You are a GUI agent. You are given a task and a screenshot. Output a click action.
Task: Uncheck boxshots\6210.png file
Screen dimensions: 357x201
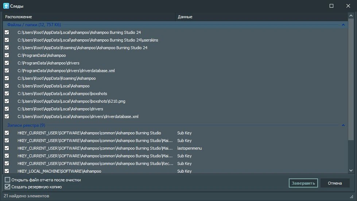tap(7, 101)
